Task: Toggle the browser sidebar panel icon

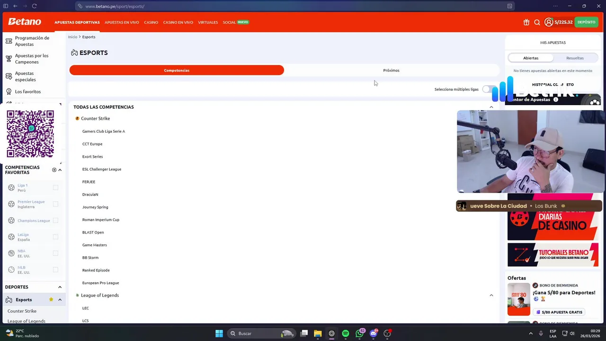Action: (x=6, y=6)
